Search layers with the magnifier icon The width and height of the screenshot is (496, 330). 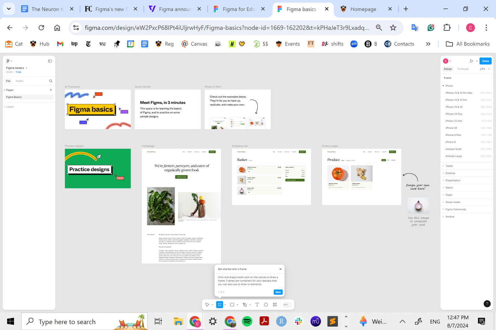[51, 81]
